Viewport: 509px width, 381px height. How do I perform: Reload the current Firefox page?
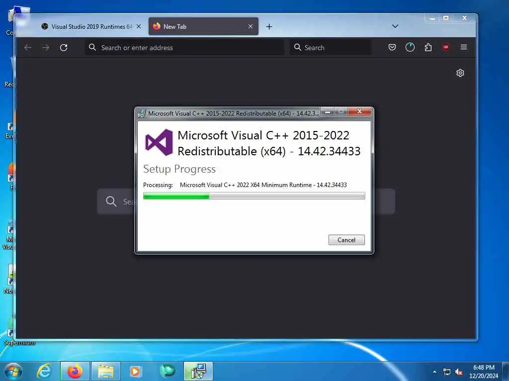(x=64, y=48)
